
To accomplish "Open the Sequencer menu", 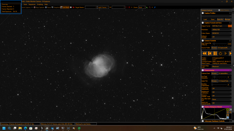I will pyautogui.click(x=32, y=4).
